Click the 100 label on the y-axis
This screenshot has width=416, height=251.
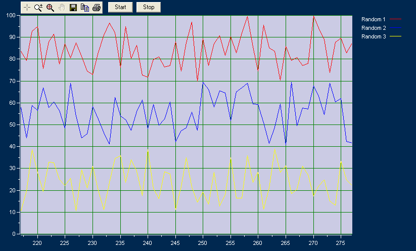point(11,15)
